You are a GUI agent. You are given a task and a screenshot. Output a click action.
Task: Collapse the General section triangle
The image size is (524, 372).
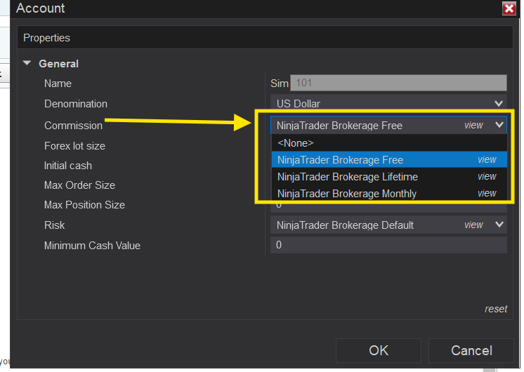tap(27, 63)
